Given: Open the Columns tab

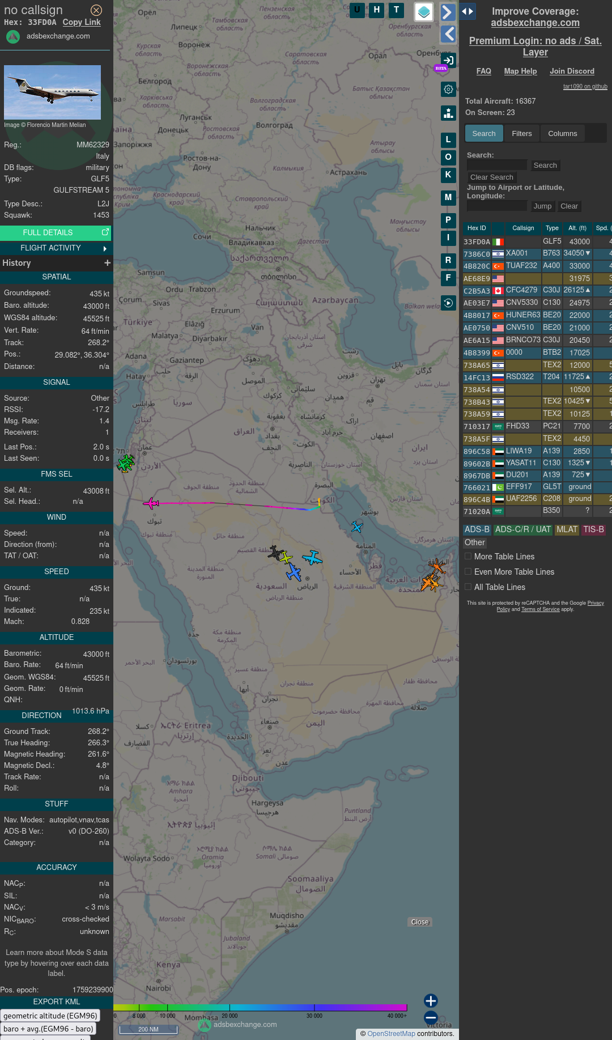Looking at the screenshot, I should point(562,134).
